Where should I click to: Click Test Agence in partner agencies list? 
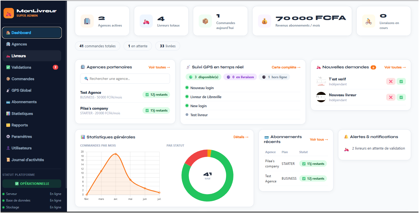pos(90,92)
